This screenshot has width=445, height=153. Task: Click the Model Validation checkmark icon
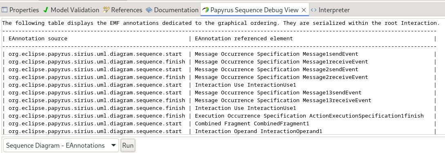click(x=45, y=10)
